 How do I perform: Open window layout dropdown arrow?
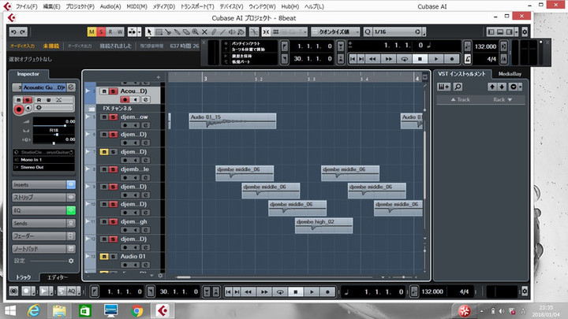(517, 32)
